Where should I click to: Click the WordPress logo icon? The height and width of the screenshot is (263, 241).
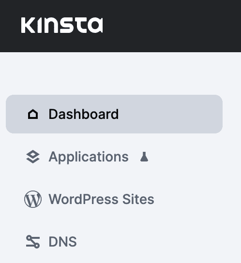click(33, 199)
